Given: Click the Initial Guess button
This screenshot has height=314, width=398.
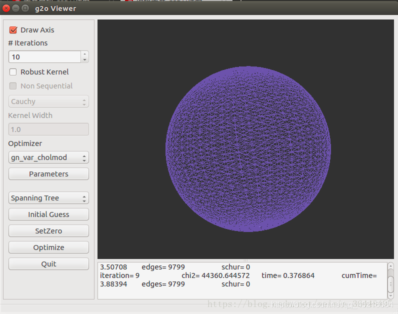Looking at the screenshot, I should [48, 214].
